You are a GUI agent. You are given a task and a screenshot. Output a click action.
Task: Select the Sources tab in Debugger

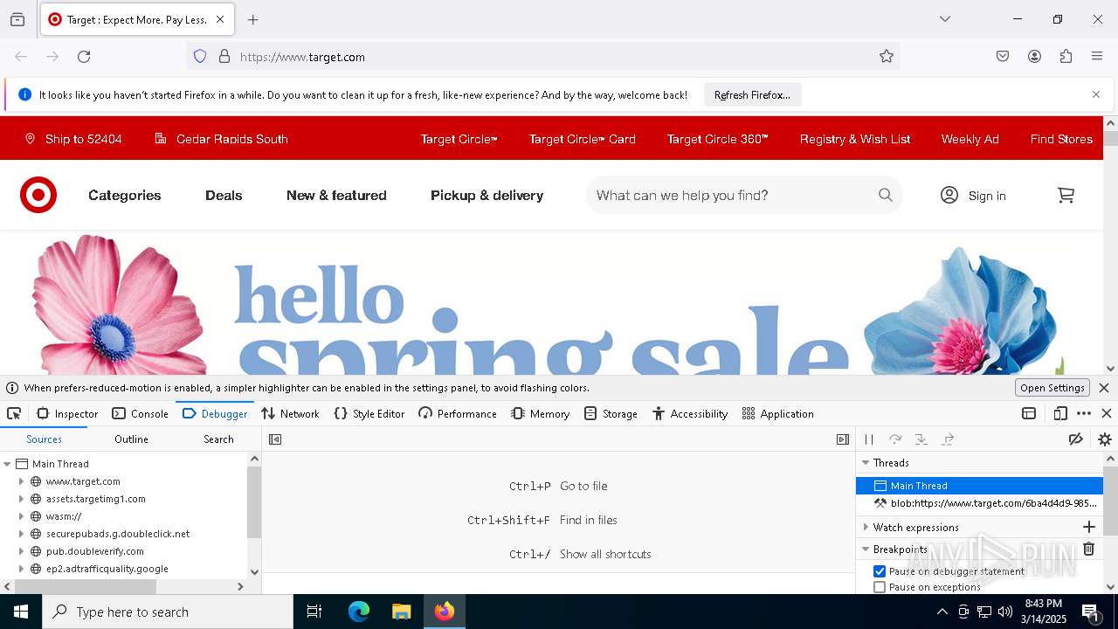(x=44, y=439)
